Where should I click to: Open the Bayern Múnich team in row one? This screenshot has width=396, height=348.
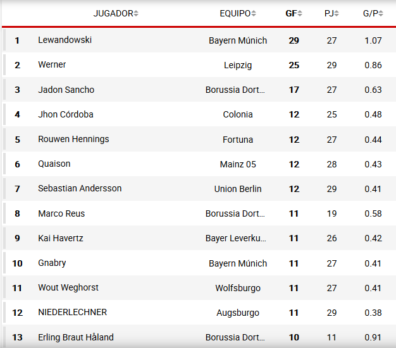[x=238, y=40]
